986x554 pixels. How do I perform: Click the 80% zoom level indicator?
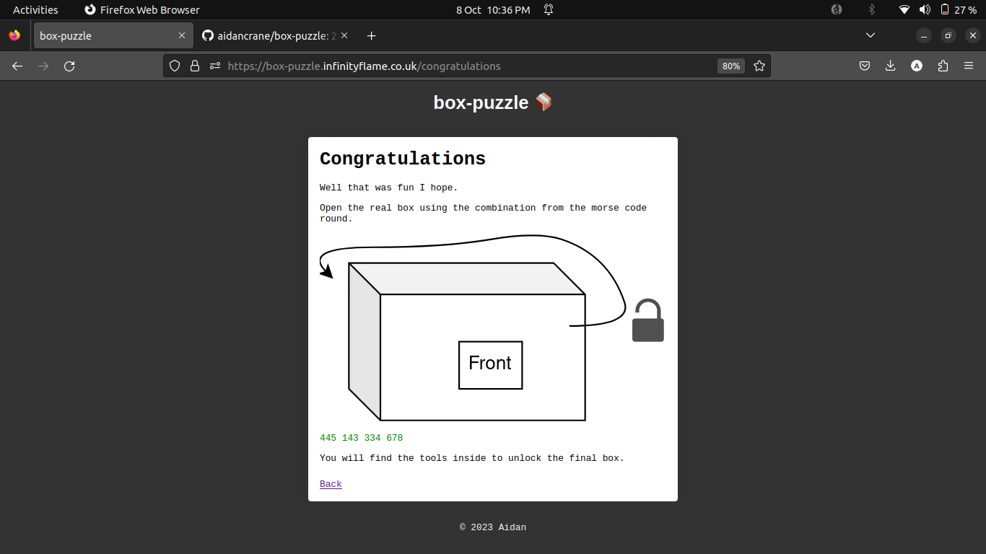(x=731, y=66)
